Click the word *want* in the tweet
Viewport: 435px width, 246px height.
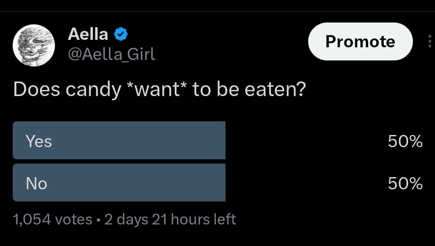pyautogui.click(x=158, y=89)
